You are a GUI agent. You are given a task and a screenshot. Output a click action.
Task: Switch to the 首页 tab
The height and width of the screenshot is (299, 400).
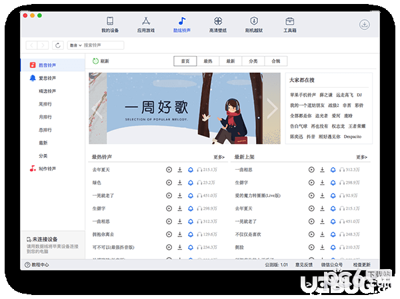pos(185,61)
